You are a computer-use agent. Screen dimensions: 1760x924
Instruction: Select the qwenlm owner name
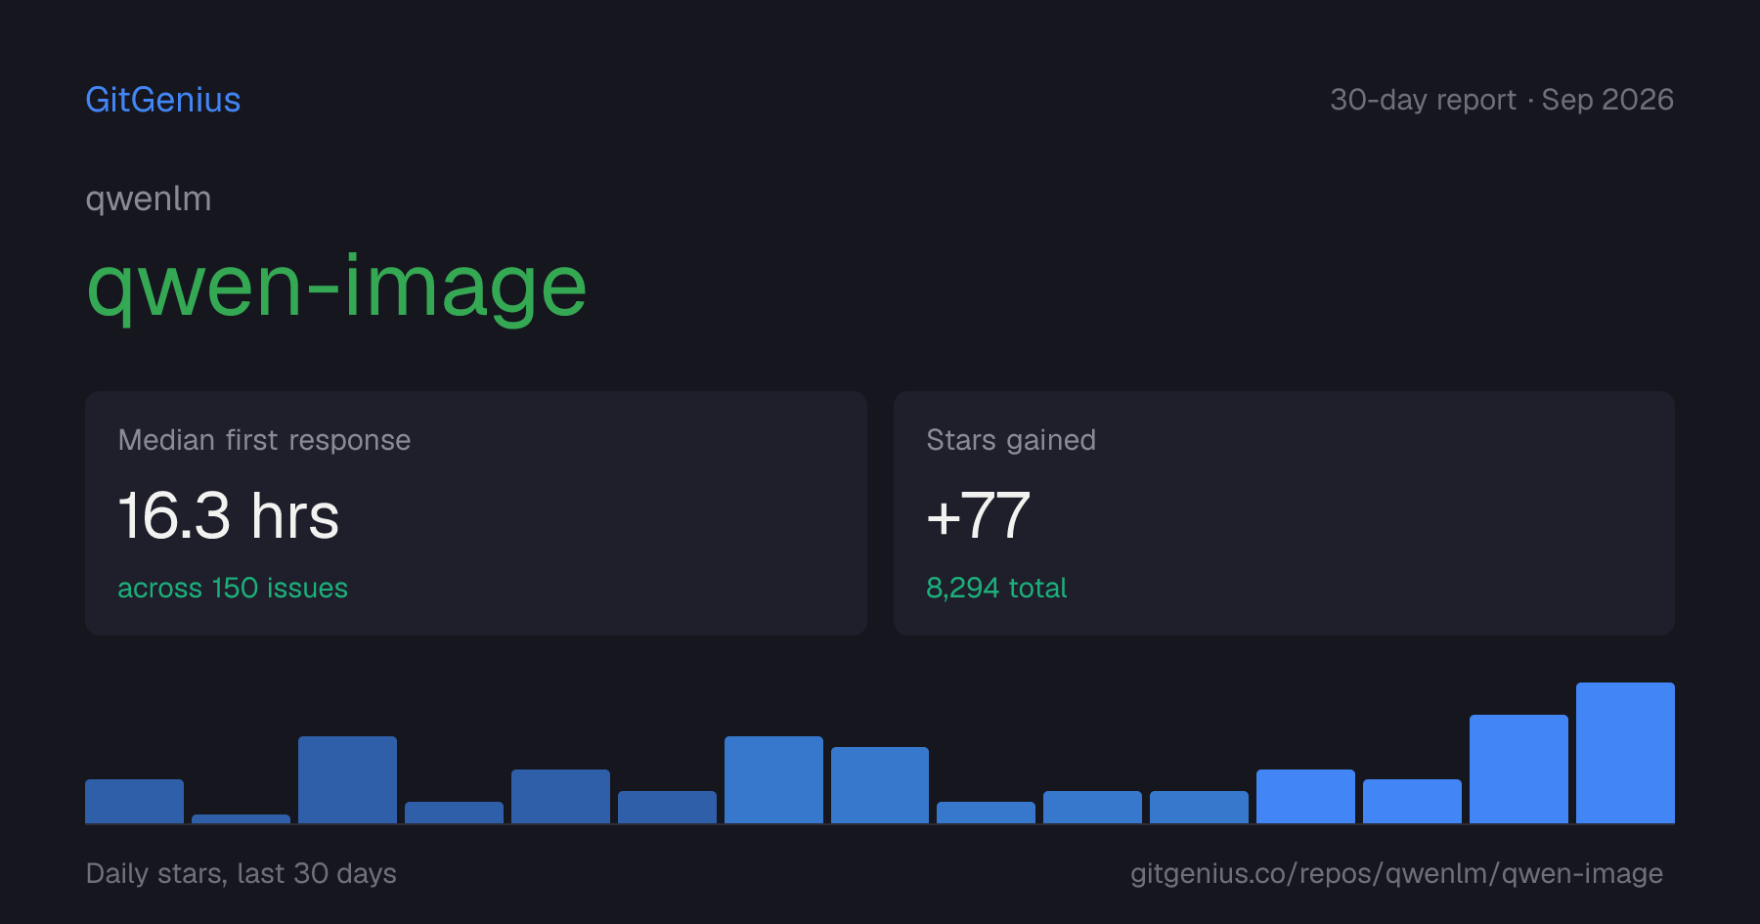(x=149, y=199)
